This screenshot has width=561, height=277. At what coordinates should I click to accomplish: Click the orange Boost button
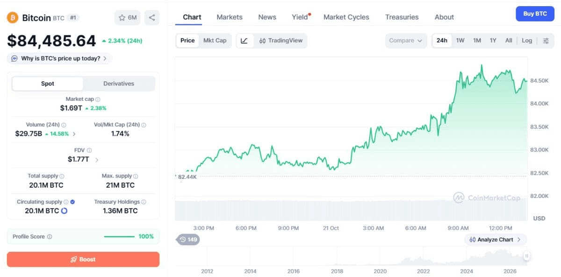coord(83,259)
